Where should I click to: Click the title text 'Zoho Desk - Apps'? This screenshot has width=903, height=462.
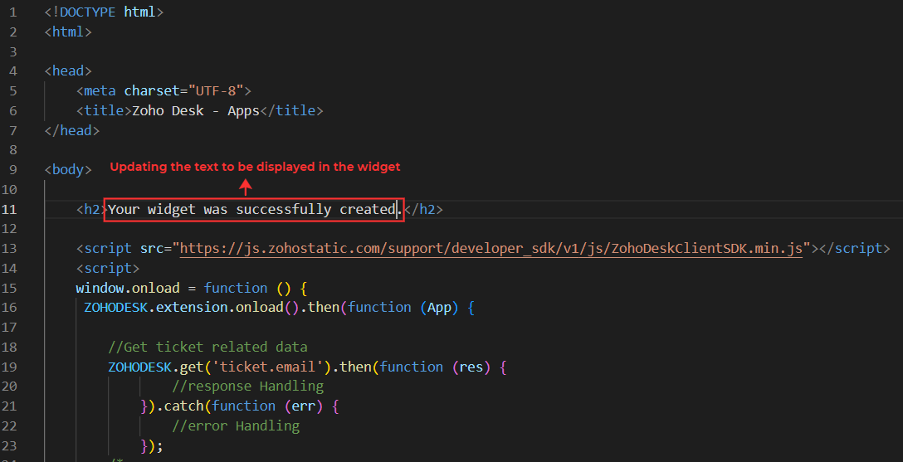196,110
